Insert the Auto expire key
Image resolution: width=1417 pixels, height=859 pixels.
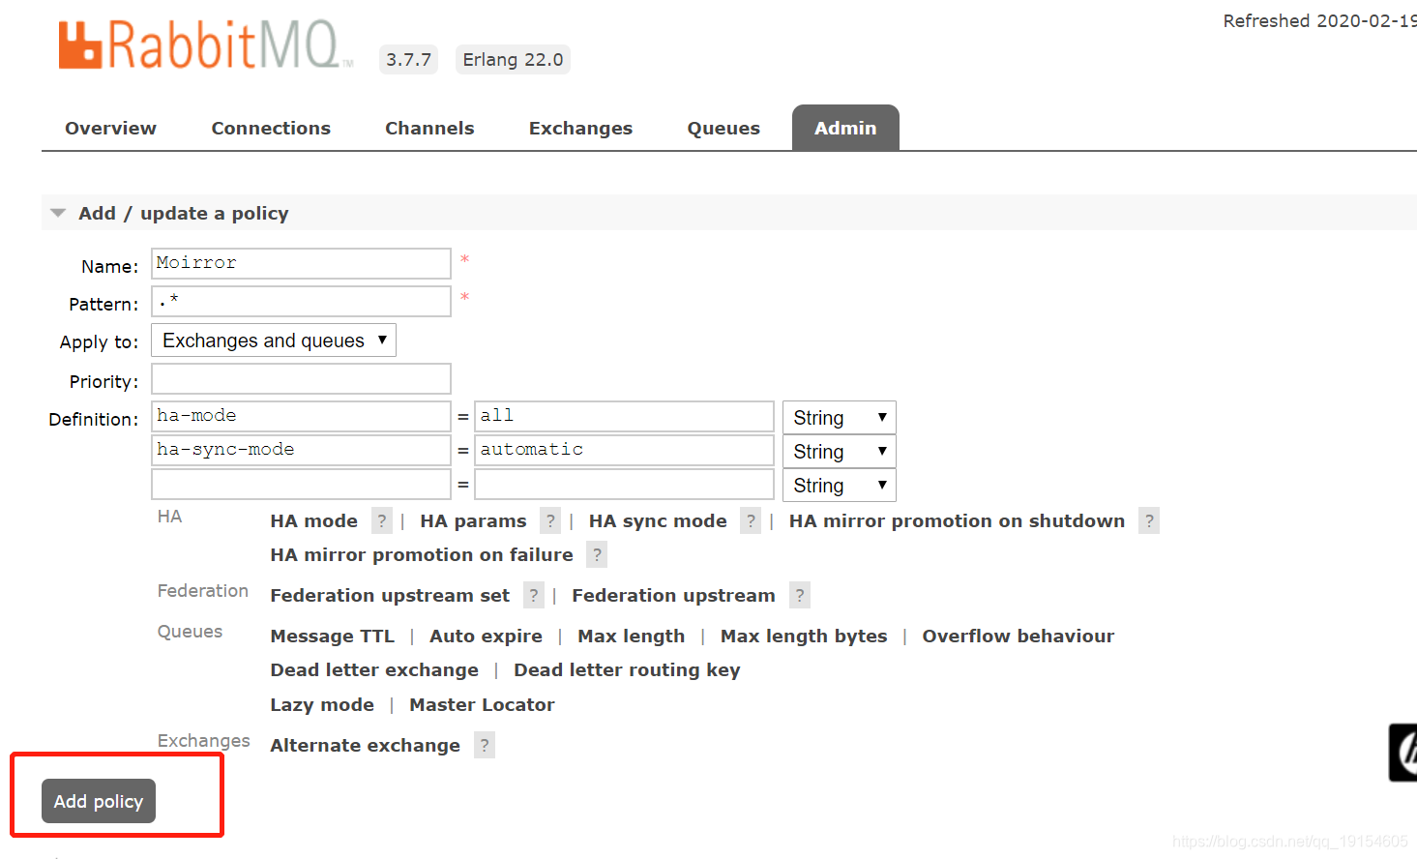(486, 637)
